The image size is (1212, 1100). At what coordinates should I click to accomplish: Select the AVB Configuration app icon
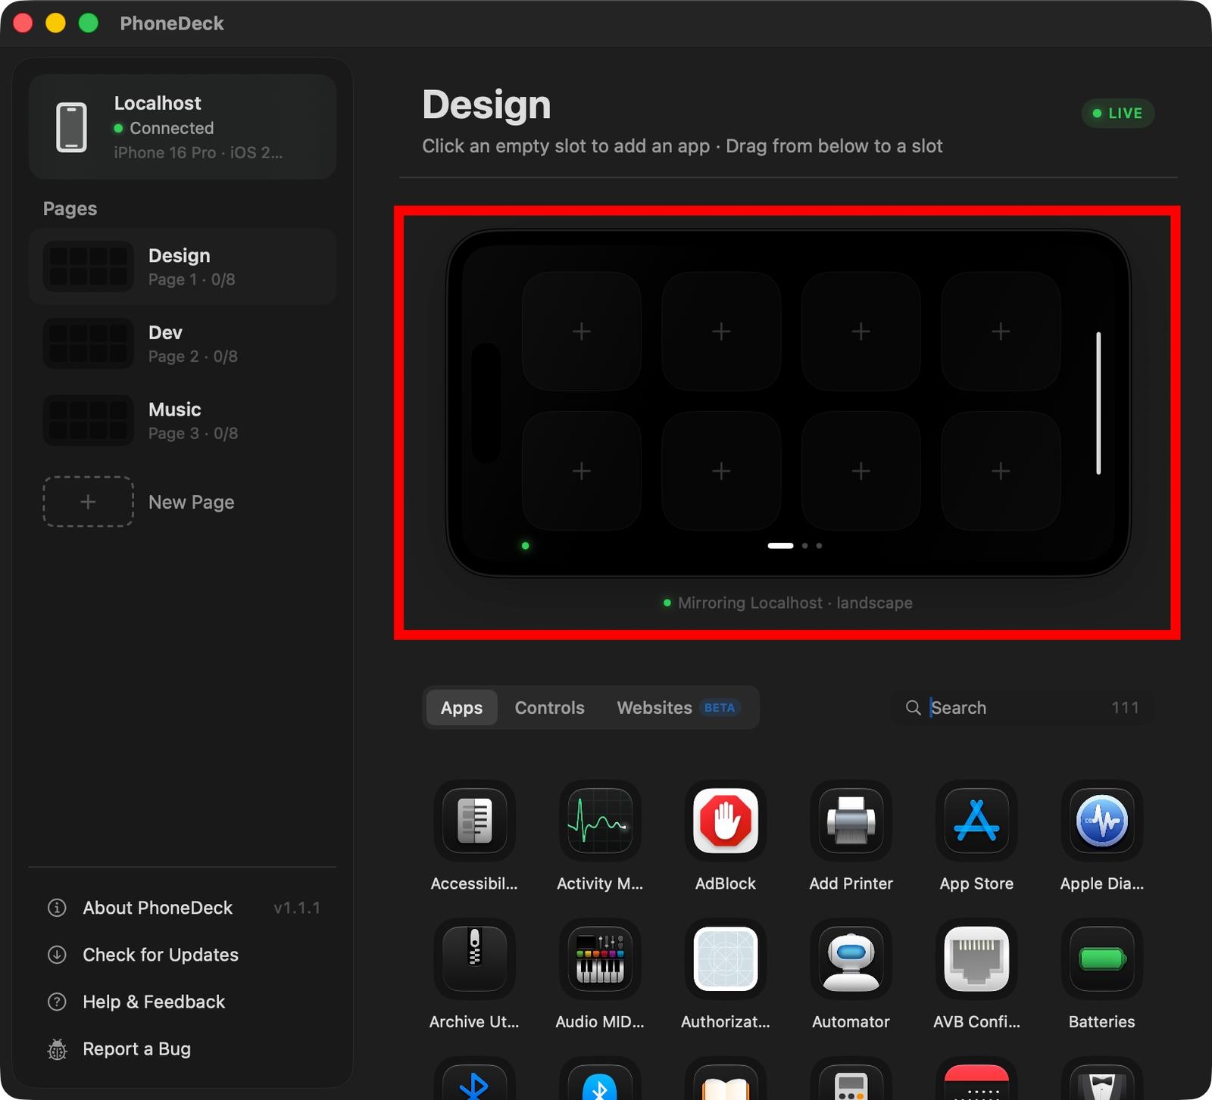click(976, 959)
